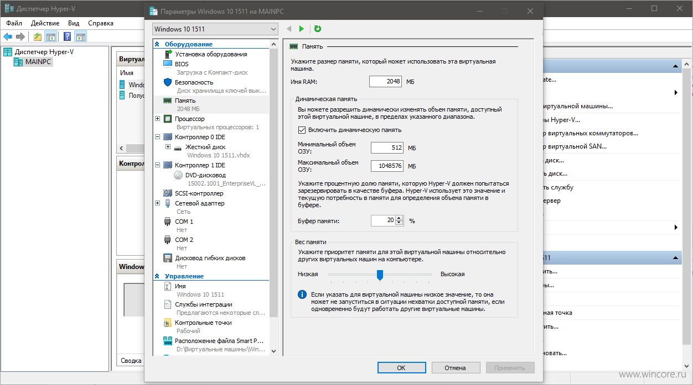This screenshot has width=693, height=385.
Task: Increase Буфер памяти with the up spinner arrow
Action: click(400, 218)
